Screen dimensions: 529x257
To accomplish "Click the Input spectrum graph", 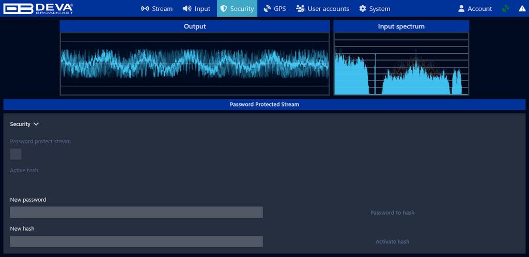I will click(x=401, y=64).
